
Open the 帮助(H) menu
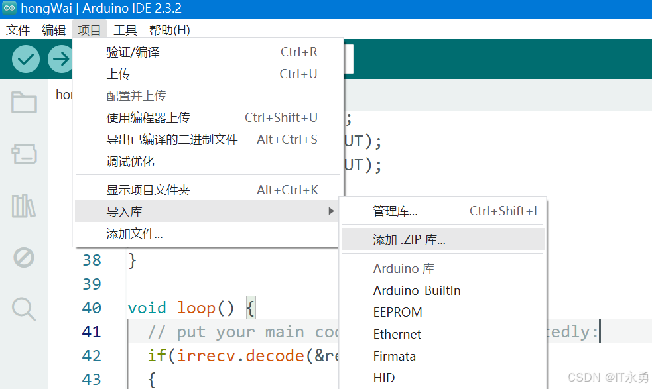pyautogui.click(x=170, y=30)
